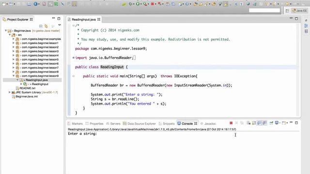Expand the ReadingInput class node
310x174 pixels.
(21, 84)
